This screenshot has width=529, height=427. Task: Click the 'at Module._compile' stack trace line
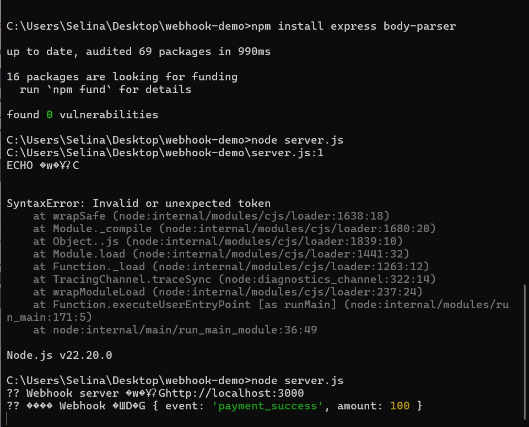(x=234, y=229)
